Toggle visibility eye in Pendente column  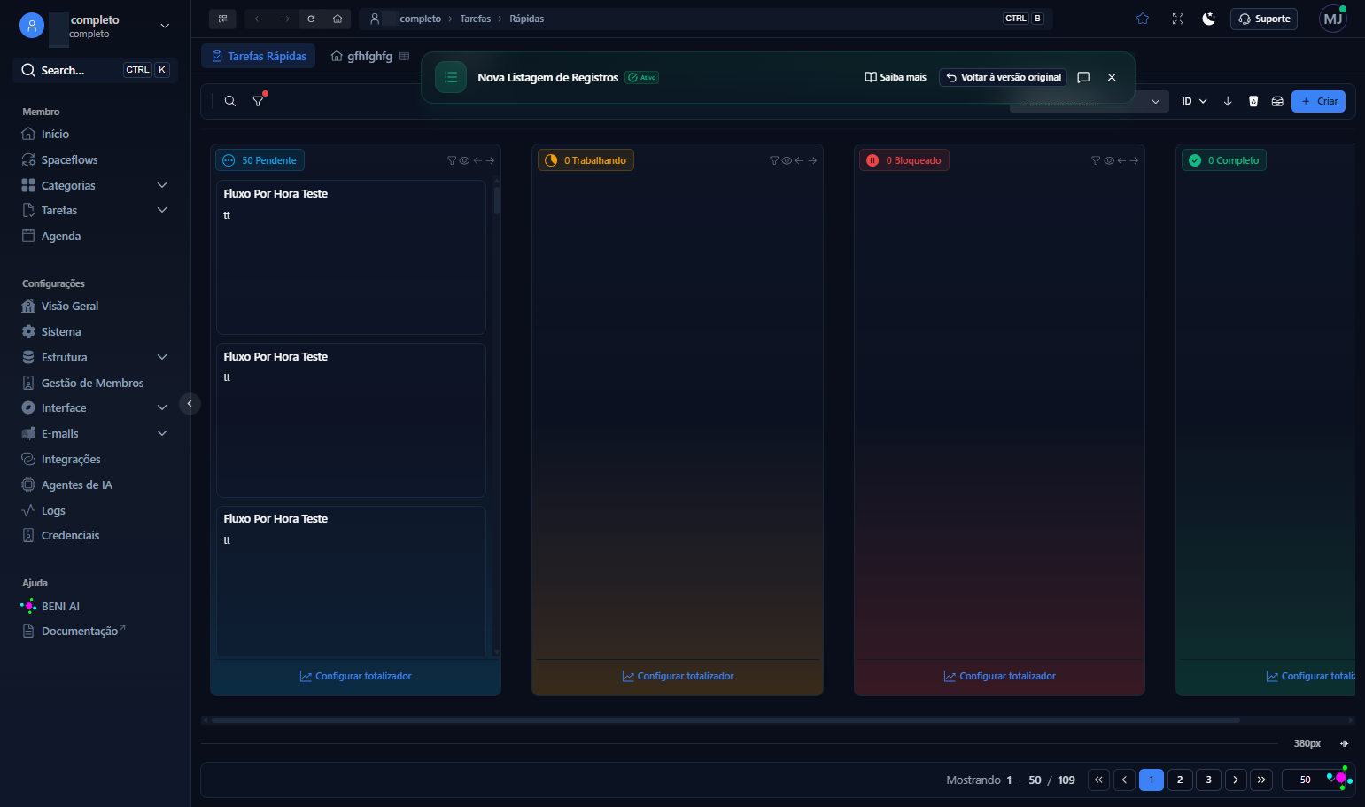point(464,160)
